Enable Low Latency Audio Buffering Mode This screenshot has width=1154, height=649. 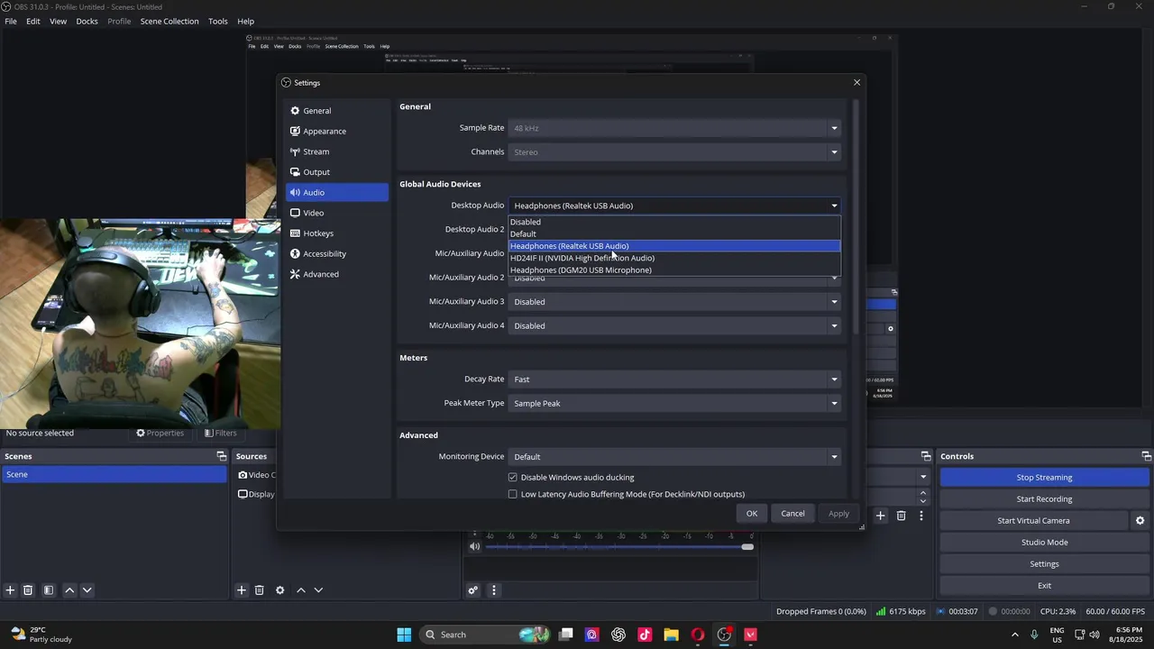[x=513, y=495]
